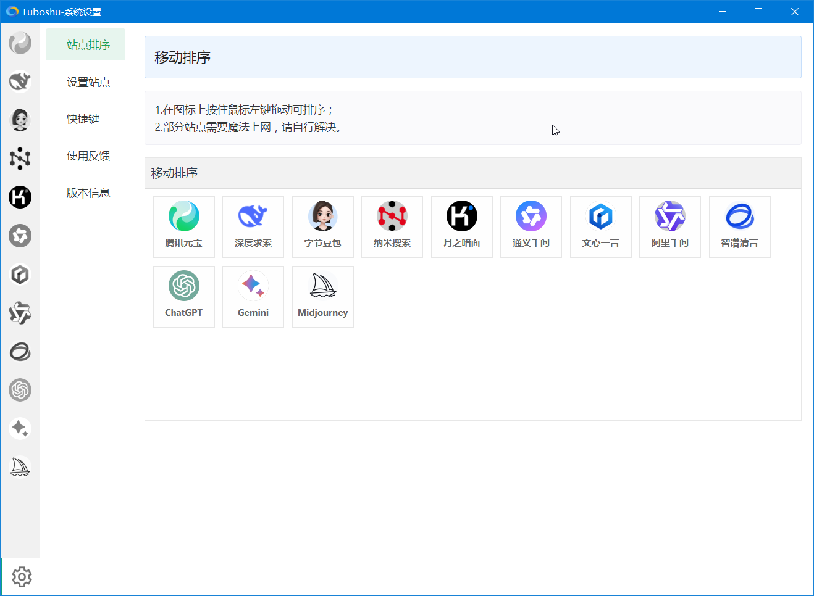
Task: Open Gemini sparkle icon in the sidebar
Action: coord(20,428)
